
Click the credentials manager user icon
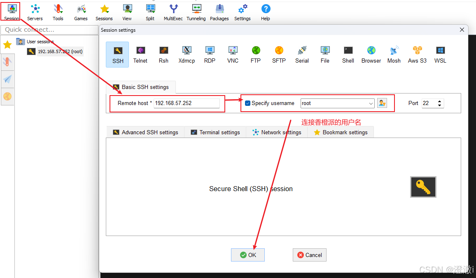tap(382, 103)
